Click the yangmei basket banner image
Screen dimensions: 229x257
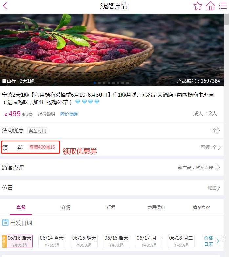point(112,50)
